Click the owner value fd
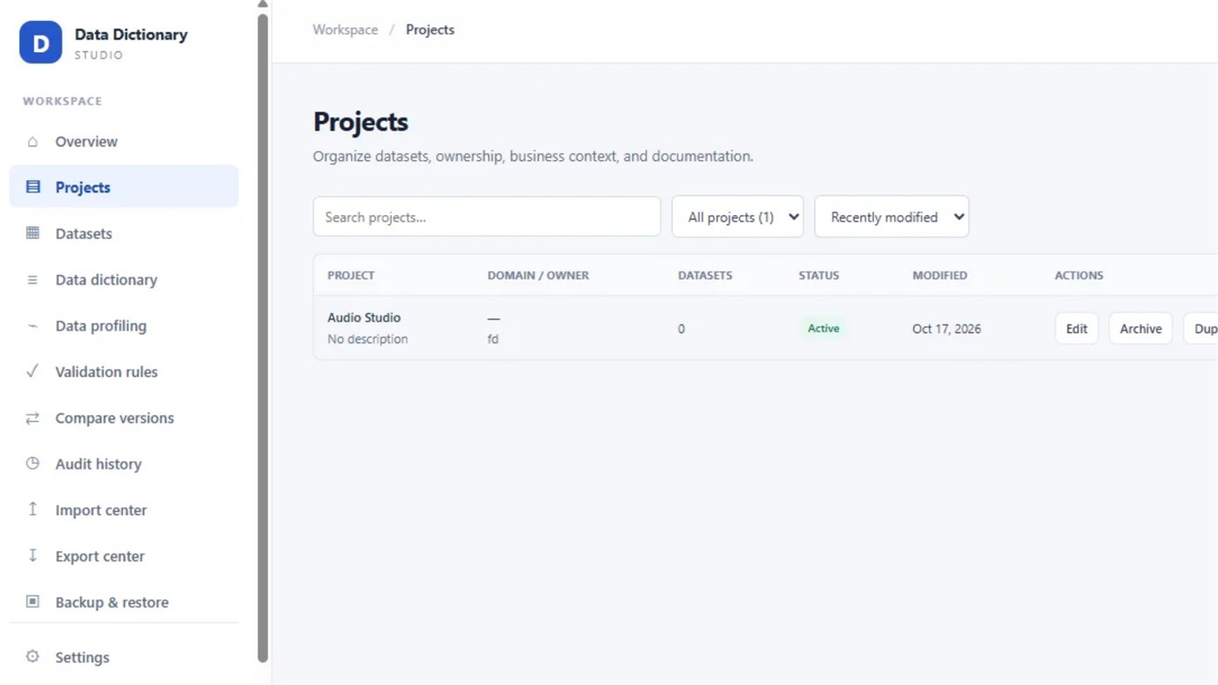Screen dimensions: 1218x685 click(x=493, y=339)
